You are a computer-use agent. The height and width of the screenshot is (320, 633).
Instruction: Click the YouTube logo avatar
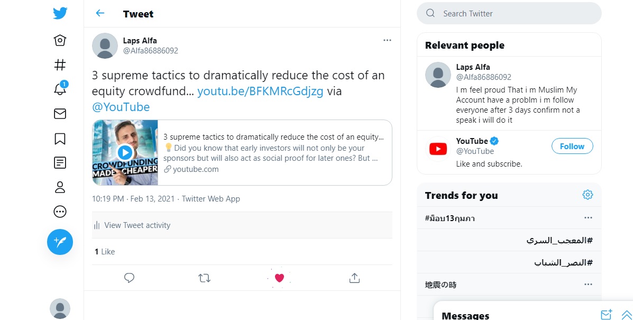tap(438, 149)
